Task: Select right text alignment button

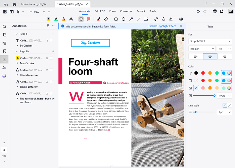Action: point(224,56)
